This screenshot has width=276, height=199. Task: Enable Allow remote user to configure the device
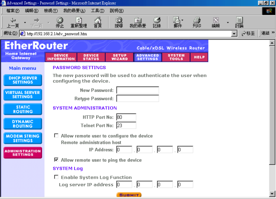pos(56,136)
